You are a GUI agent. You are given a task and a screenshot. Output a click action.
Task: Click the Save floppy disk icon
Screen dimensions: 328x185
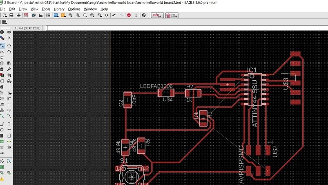tap(11, 15)
